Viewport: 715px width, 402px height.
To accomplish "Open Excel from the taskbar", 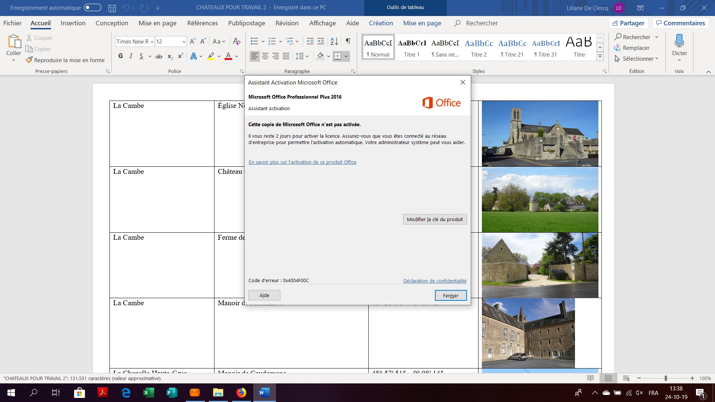I will coord(149,393).
